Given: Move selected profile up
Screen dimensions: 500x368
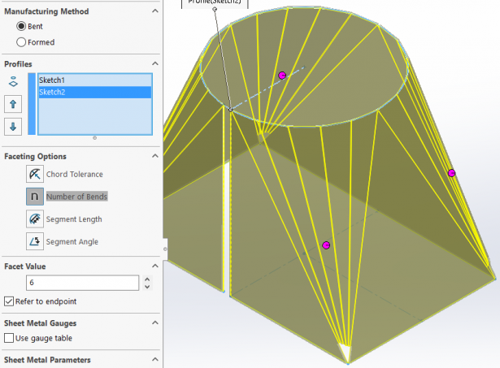Looking at the screenshot, I should 13,104.
